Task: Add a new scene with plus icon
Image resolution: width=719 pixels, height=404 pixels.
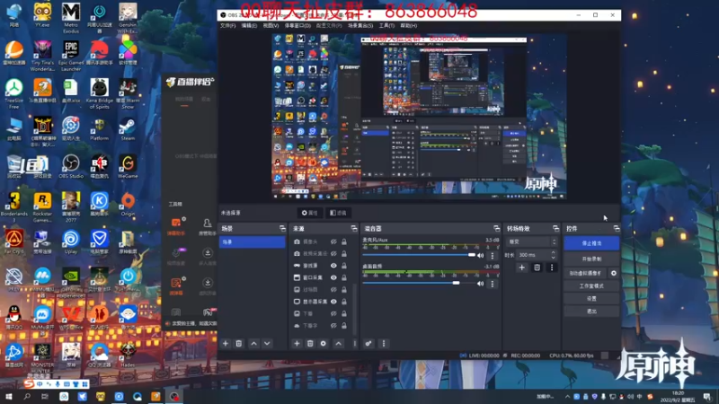Action: pyautogui.click(x=226, y=344)
